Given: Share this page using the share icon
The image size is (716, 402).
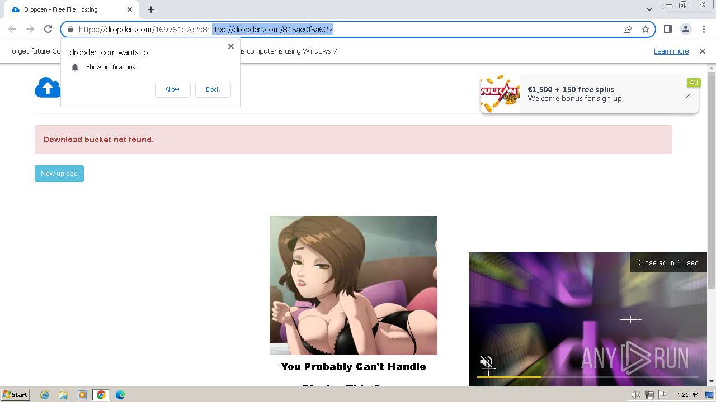Looking at the screenshot, I should (628, 29).
